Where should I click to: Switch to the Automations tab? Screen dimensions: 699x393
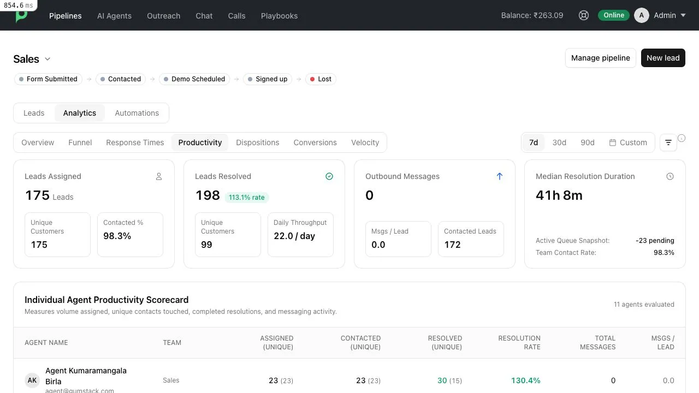coord(137,113)
